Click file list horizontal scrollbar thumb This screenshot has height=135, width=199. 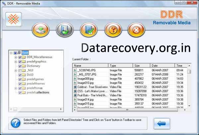click(x=127, y=110)
